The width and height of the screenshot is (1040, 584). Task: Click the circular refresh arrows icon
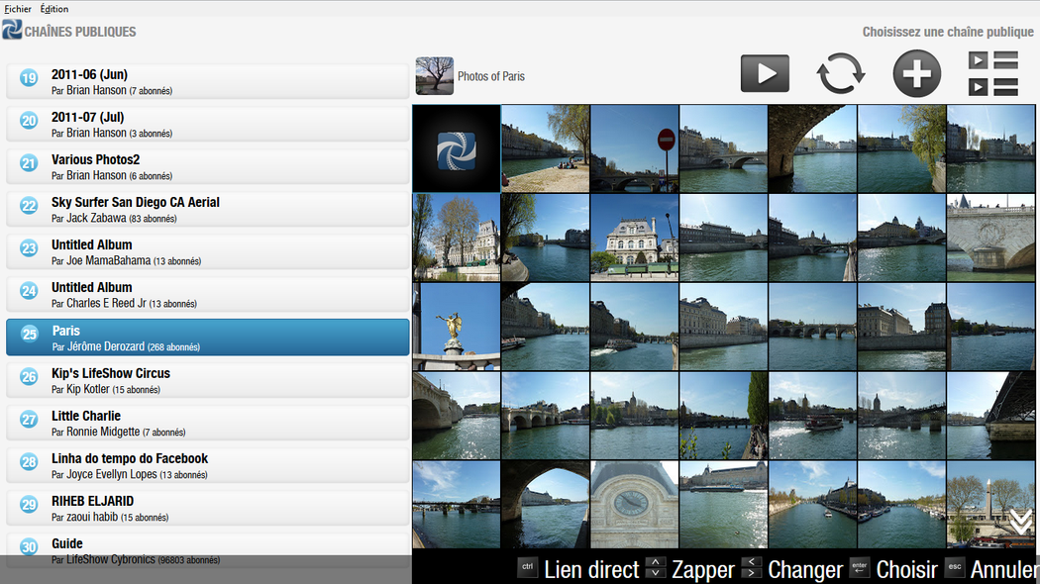point(840,74)
